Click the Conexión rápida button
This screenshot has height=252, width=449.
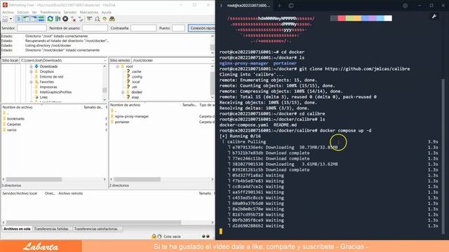202,28
